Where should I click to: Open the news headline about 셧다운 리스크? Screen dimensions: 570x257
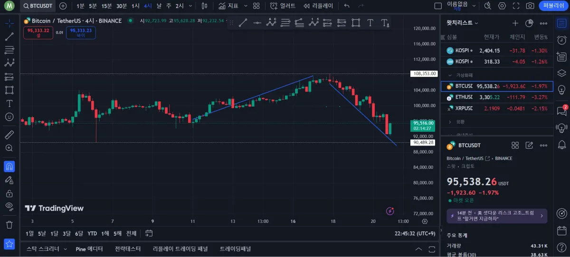coord(497,216)
